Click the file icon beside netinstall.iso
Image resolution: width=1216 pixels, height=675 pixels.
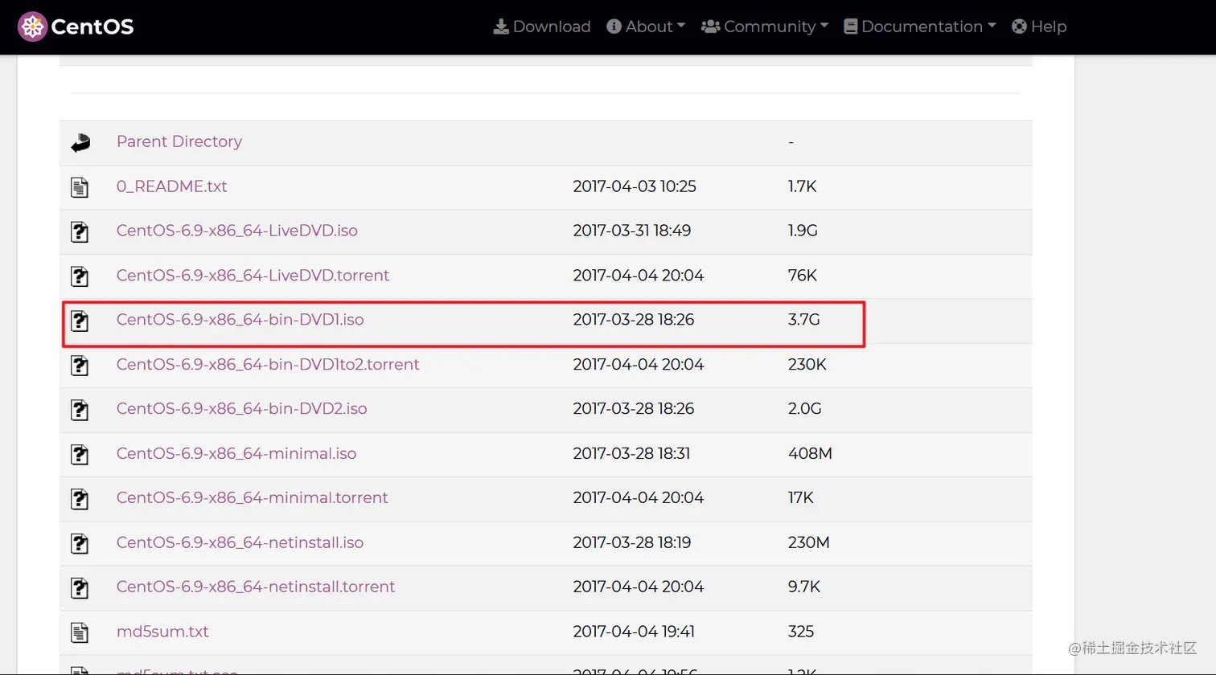pyautogui.click(x=80, y=544)
